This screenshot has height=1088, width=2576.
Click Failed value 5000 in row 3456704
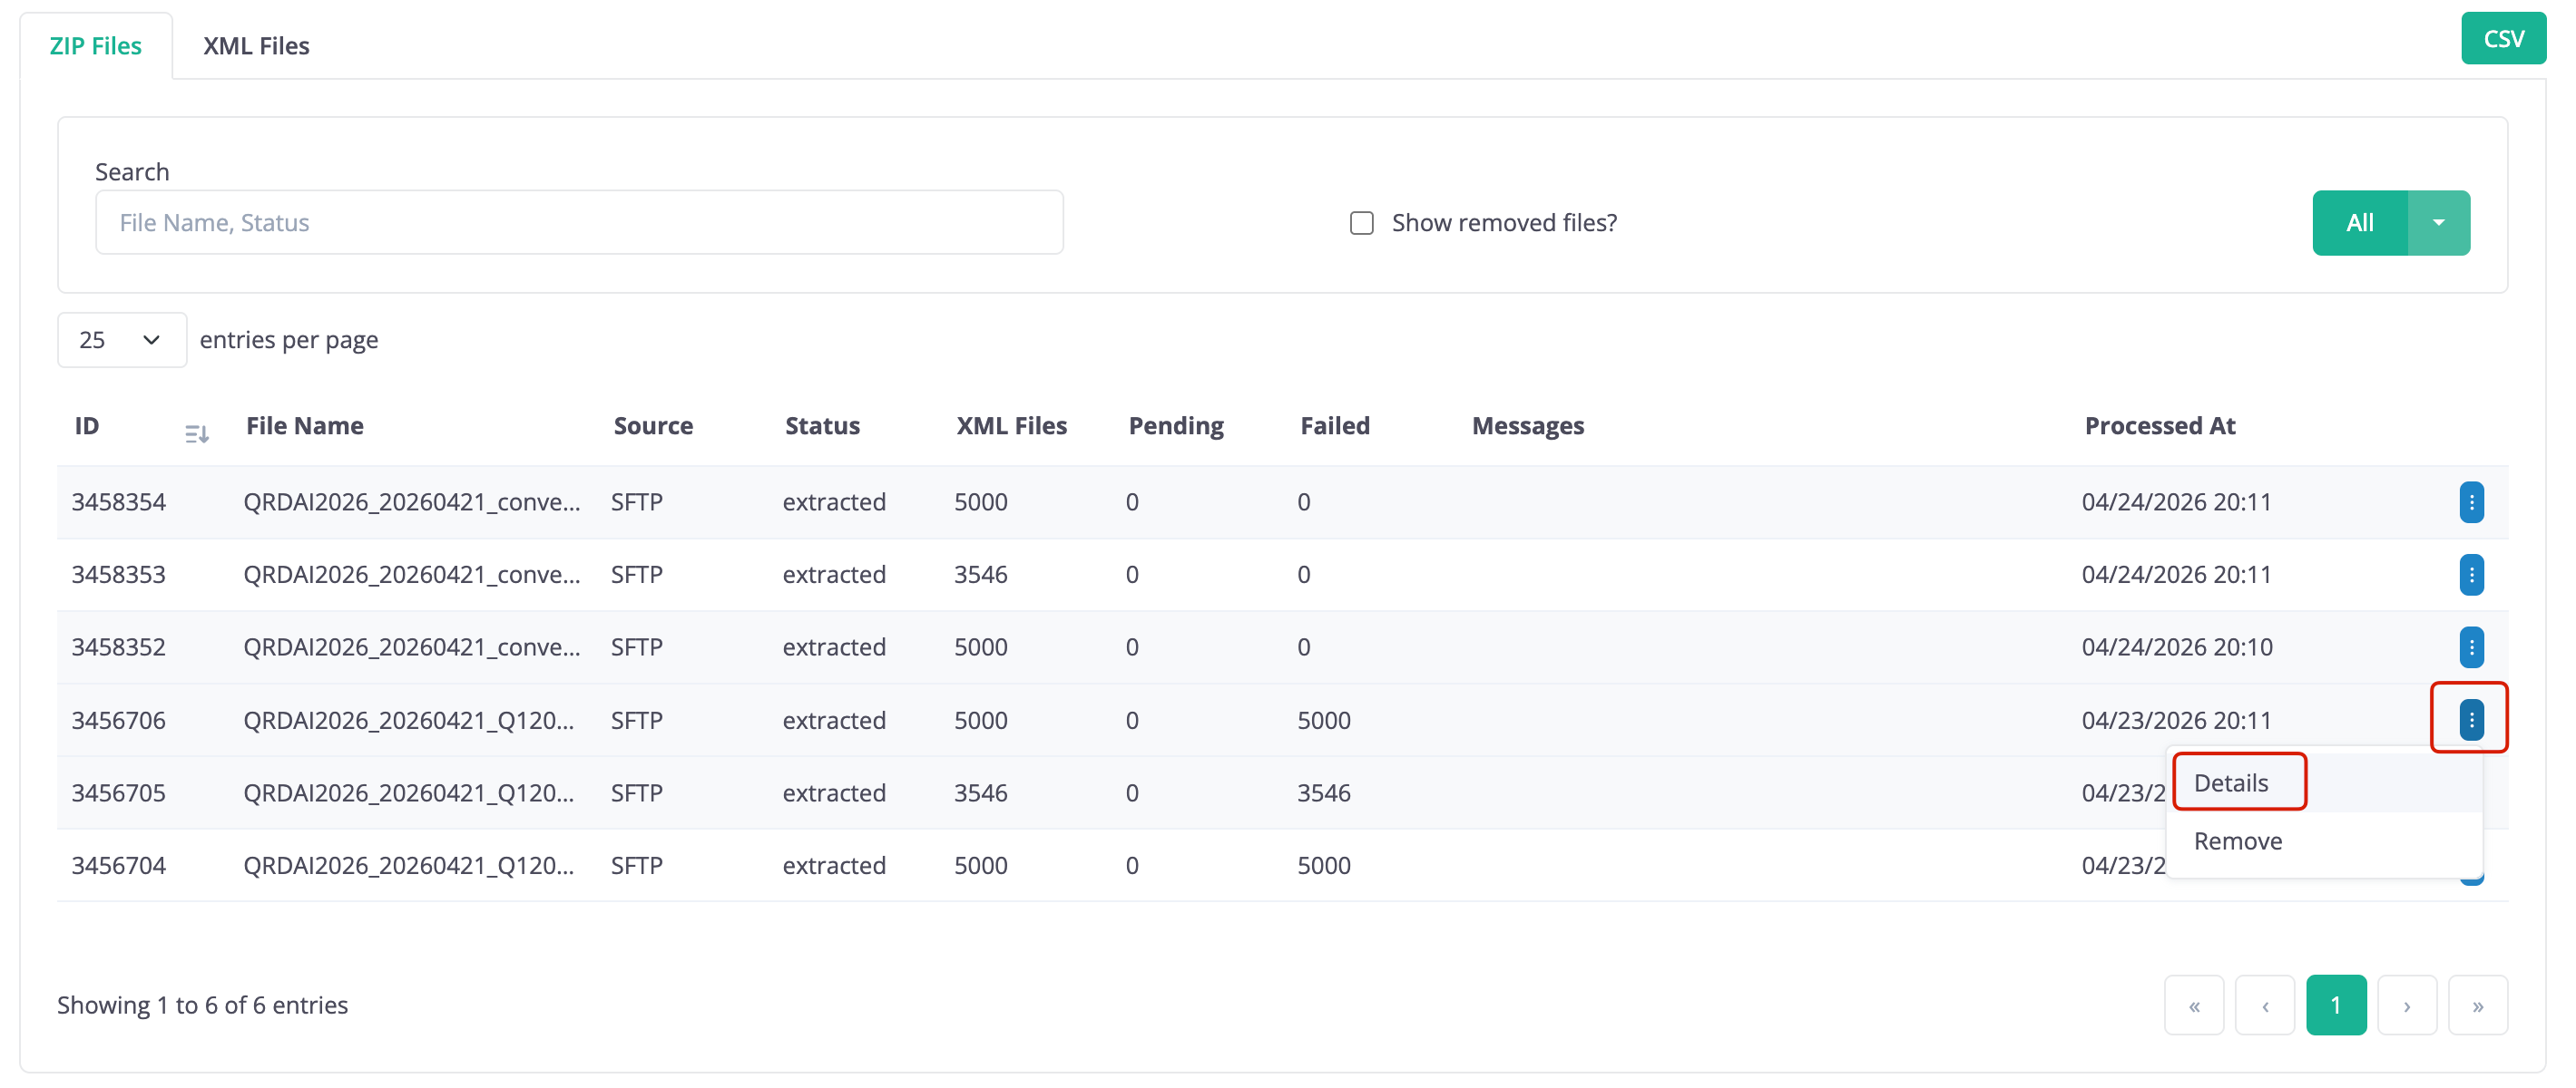1323,865
